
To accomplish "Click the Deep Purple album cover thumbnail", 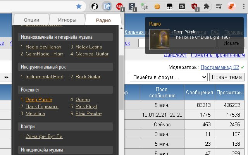I will point(160,40).
